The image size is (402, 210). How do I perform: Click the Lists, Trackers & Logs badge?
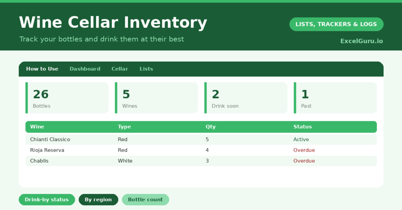[x=336, y=24]
